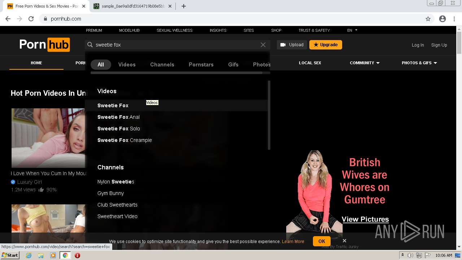Viewport: 462px width, 260px height.
Task: Click the Chrome taskbar icon
Action: (x=65, y=255)
